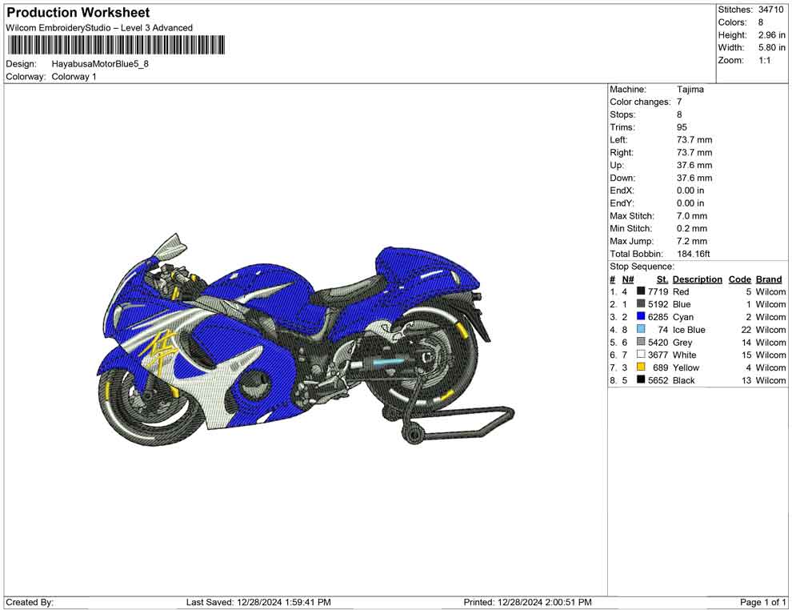Screen dimensions: 792x610
Task: Click the Red thread color chip
Action: [639, 291]
